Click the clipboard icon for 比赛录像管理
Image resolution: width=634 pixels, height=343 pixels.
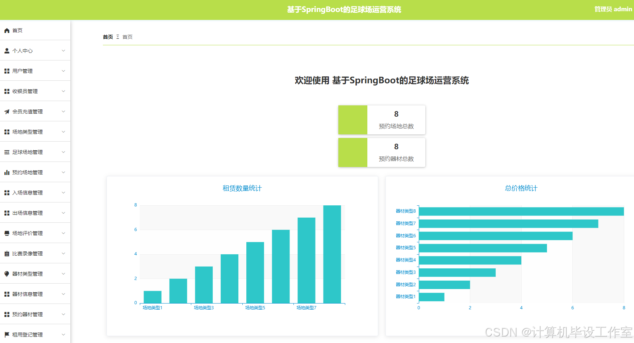click(x=7, y=254)
